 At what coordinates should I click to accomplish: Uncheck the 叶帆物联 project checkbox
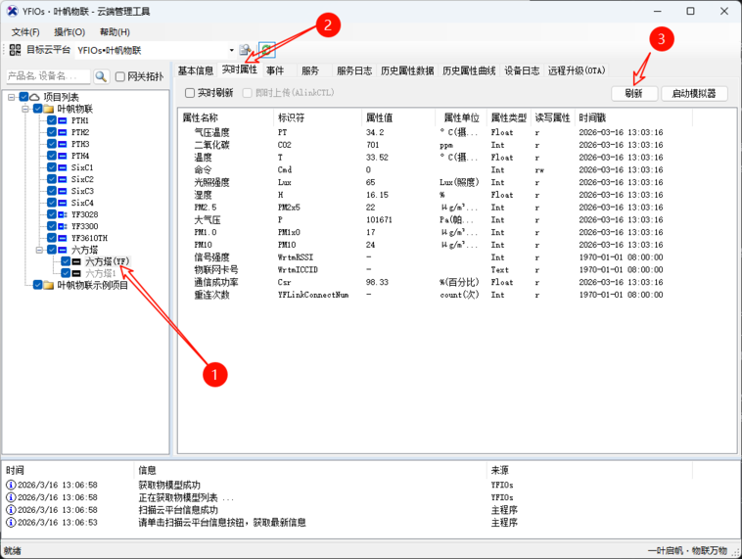[38, 109]
